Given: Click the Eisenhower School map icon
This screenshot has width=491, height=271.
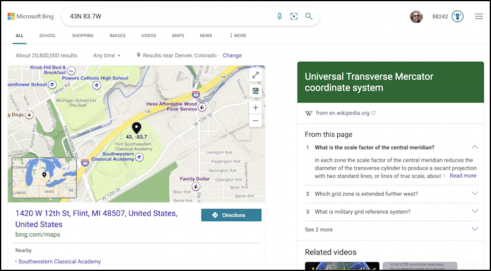Looking at the screenshot, I should point(53,84).
